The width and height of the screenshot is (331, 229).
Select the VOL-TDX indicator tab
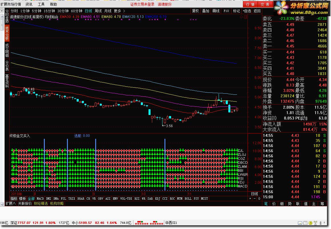pos(126,199)
